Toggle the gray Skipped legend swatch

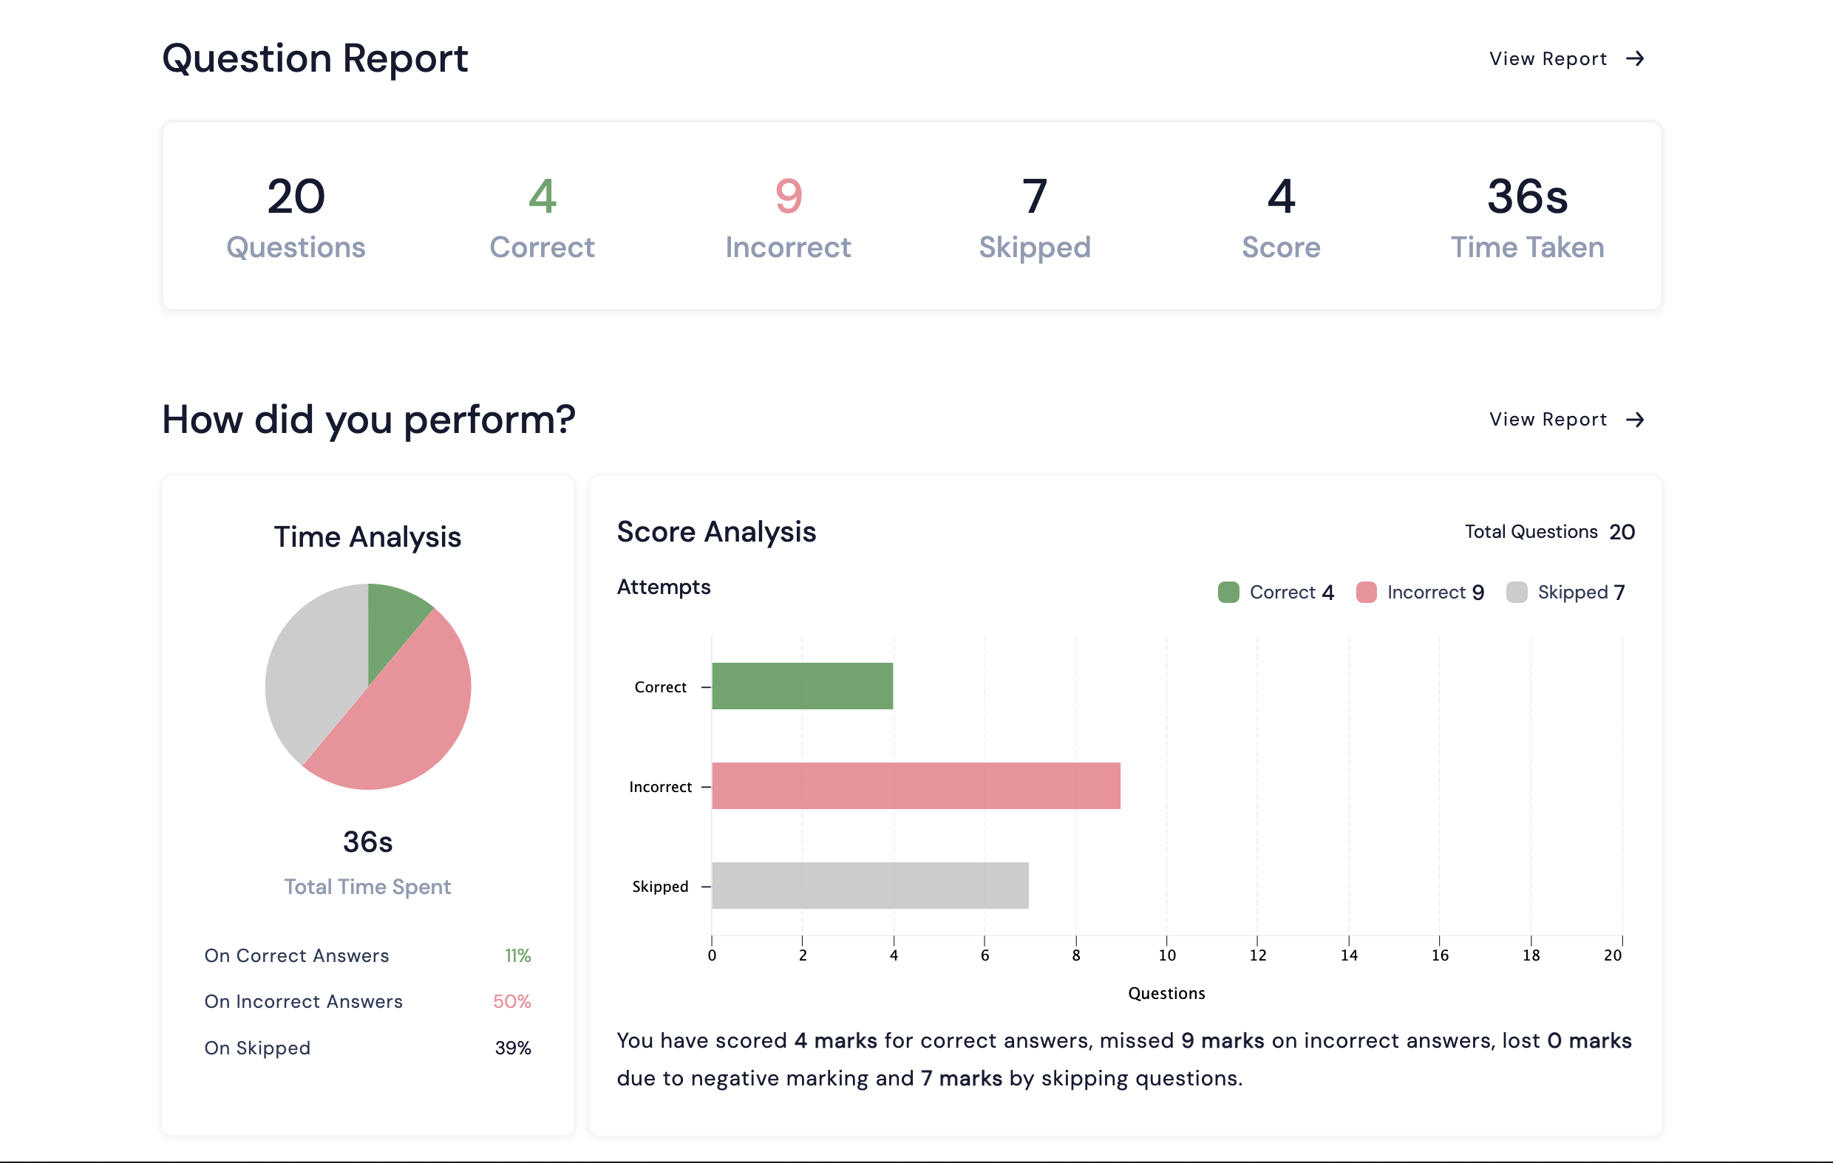click(1517, 592)
